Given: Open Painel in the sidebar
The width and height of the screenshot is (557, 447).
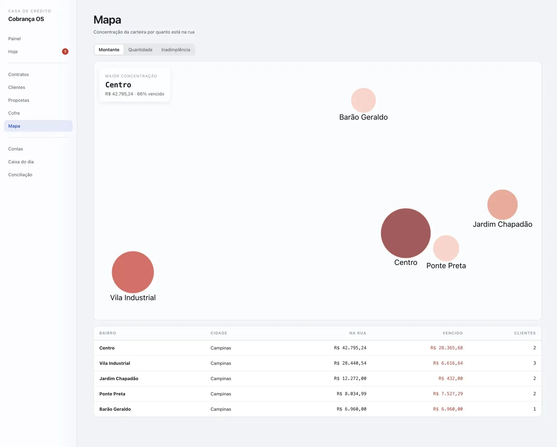Looking at the screenshot, I should [38, 39].
